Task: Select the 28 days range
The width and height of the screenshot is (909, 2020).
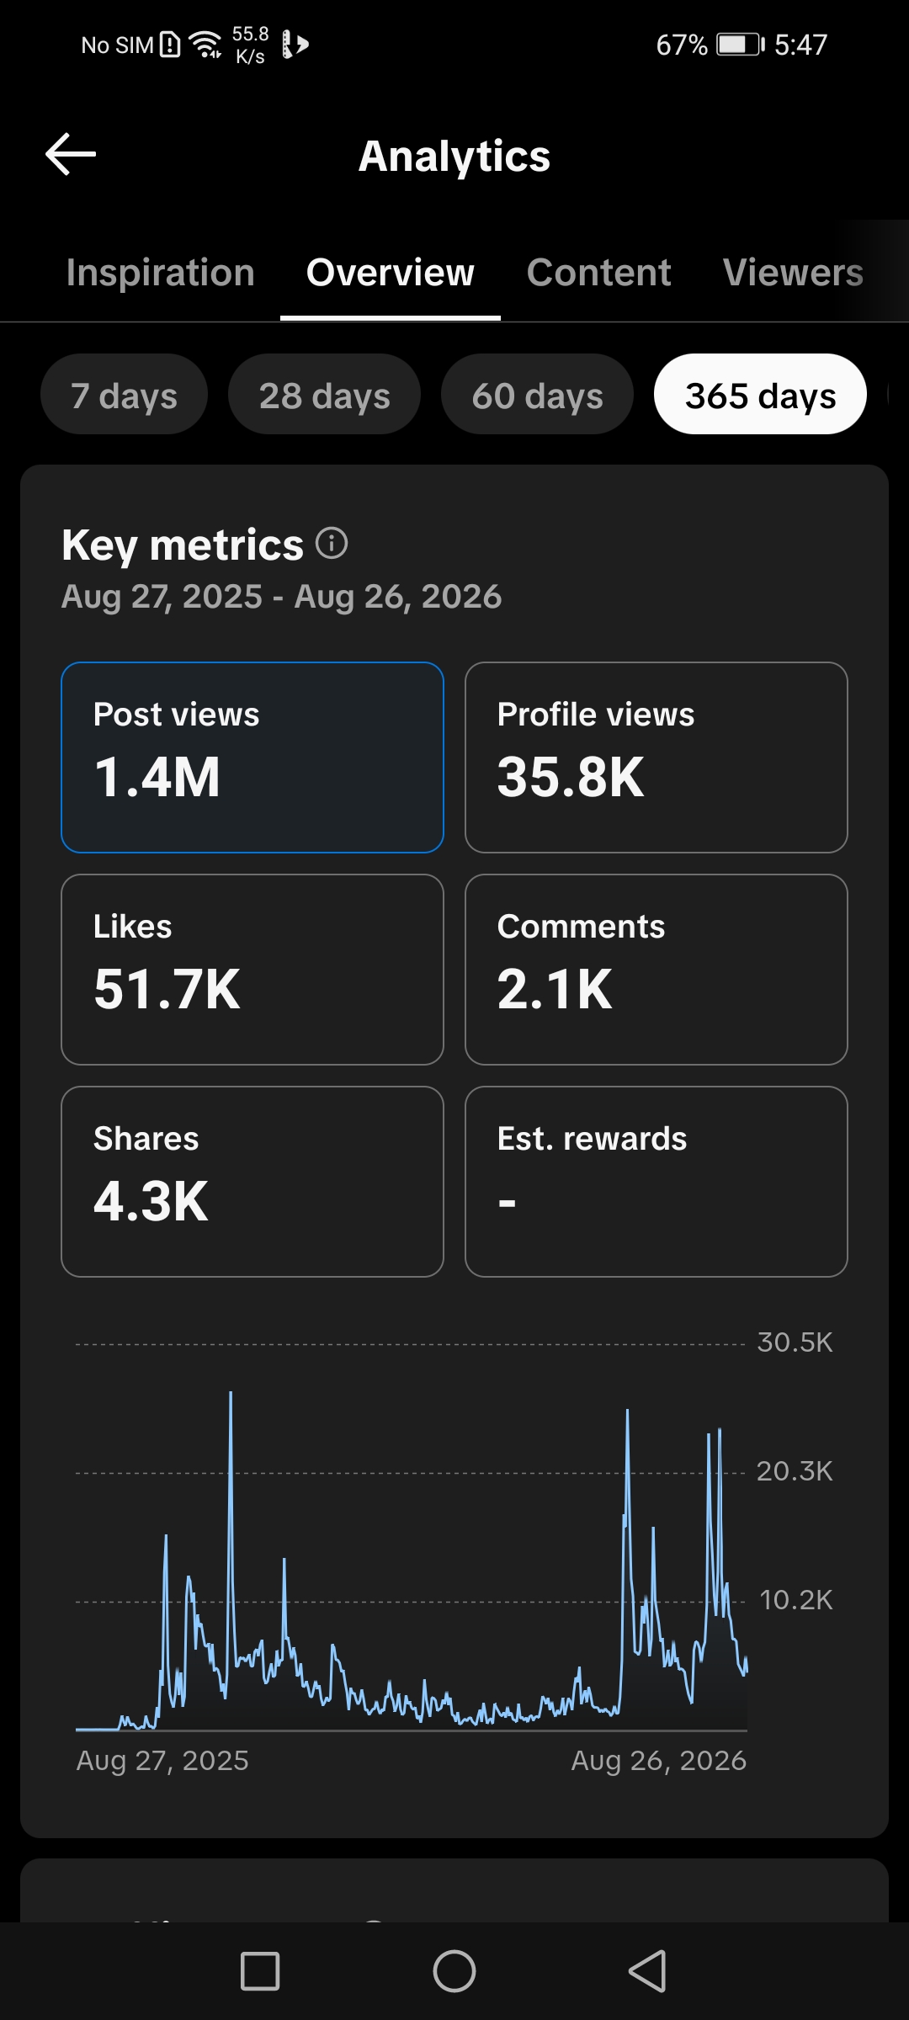Action: pos(324,395)
